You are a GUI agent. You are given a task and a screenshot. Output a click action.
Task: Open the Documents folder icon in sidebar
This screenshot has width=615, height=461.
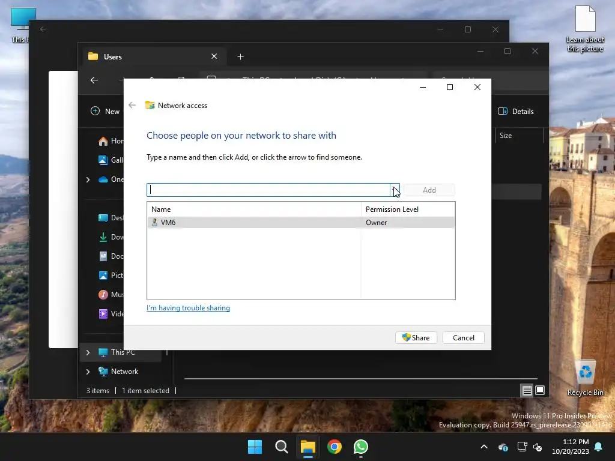(x=103, y=256)
